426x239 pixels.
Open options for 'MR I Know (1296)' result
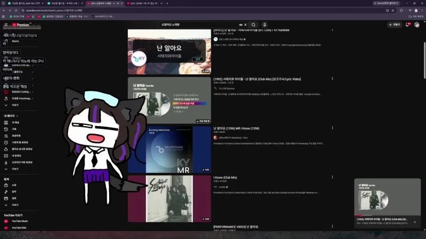(332, 128)
